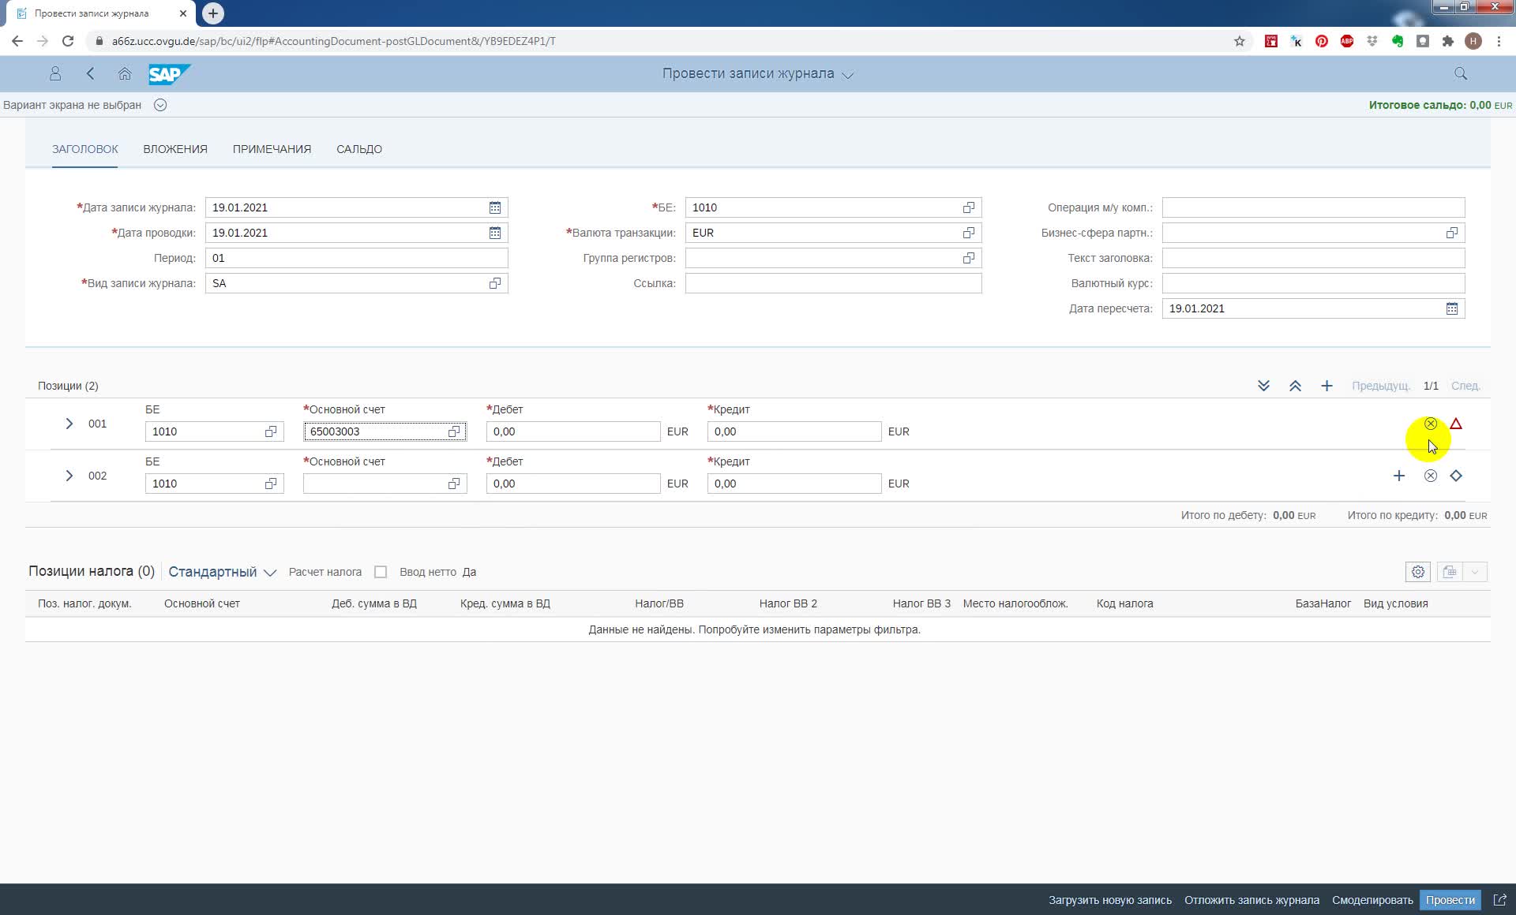Open calendar for Дата пересчета
Viewport: 1516px width, 915px height.
coord(1452,308)
